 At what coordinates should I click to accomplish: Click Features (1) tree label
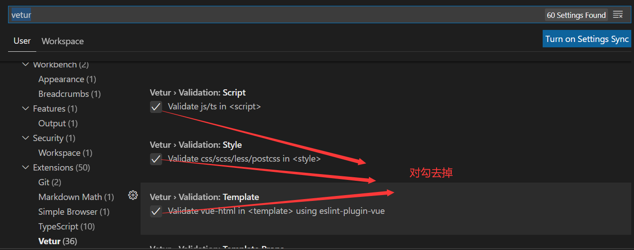click(55, 108)
